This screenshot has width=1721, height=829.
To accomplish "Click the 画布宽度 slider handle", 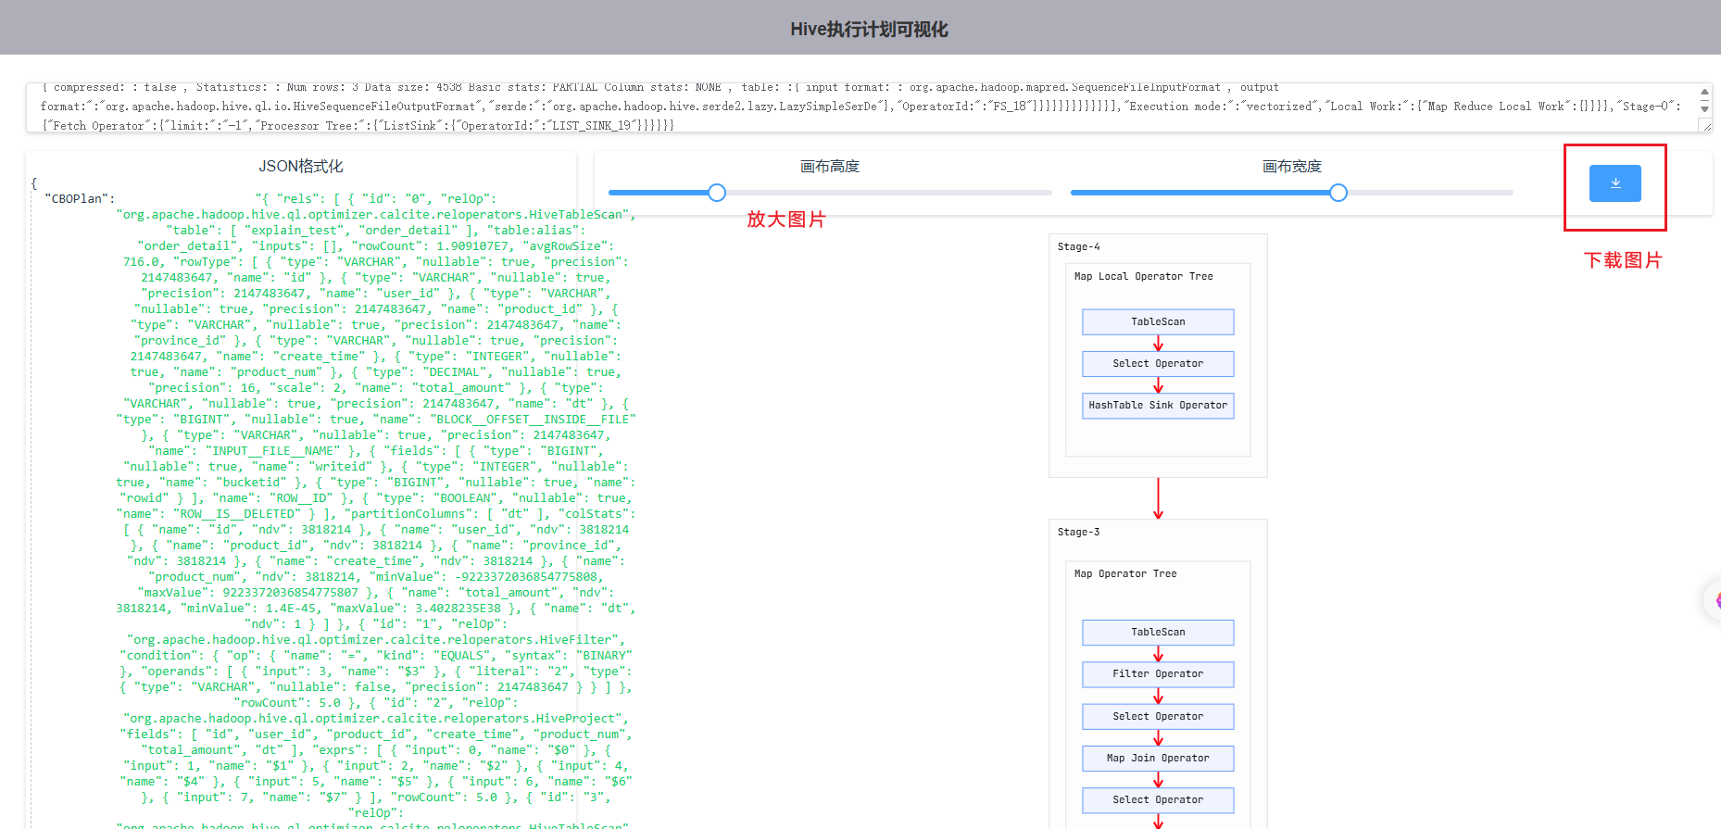I will (1338, 193).
